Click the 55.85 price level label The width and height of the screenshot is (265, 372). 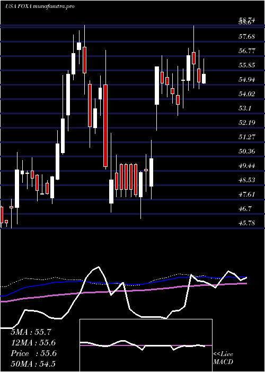click(x=247, y=65)
